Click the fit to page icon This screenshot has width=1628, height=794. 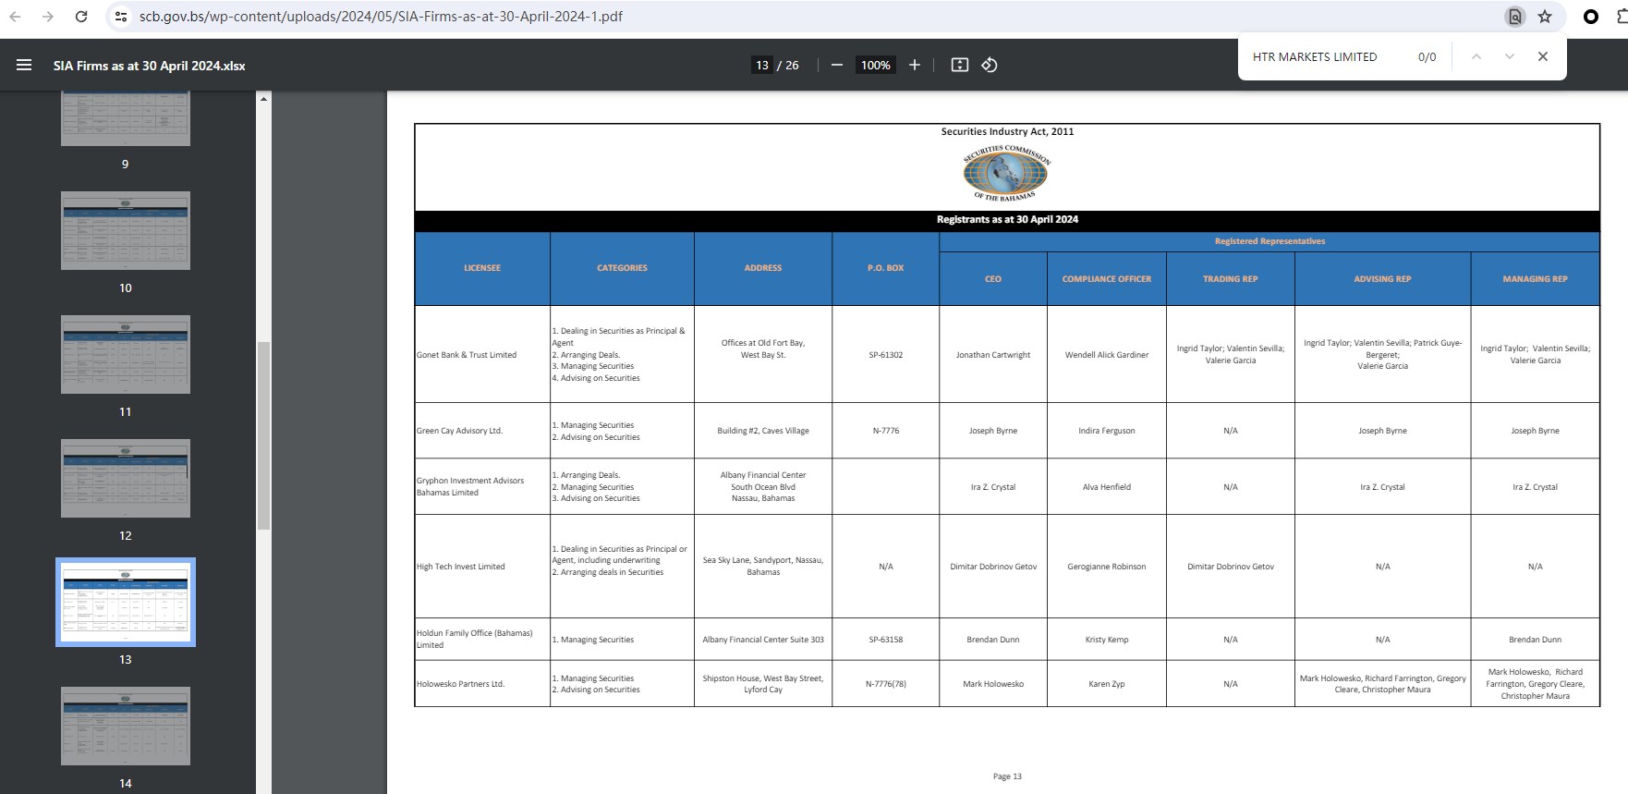960,65
